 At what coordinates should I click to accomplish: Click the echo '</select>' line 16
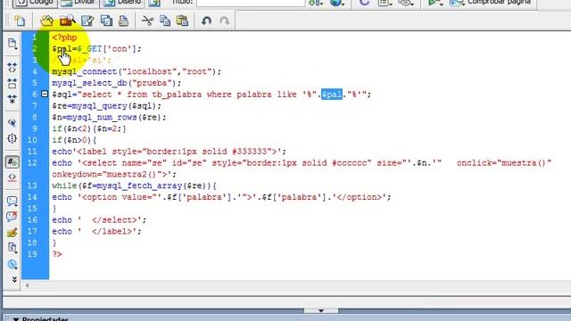tap(99, 220)
